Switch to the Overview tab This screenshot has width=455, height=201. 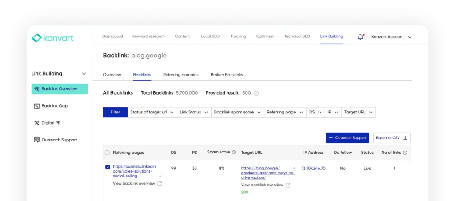tap(112, 75)
